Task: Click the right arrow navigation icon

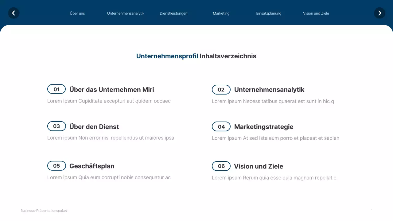Action: pyautogui.click(x=379, y=13)
